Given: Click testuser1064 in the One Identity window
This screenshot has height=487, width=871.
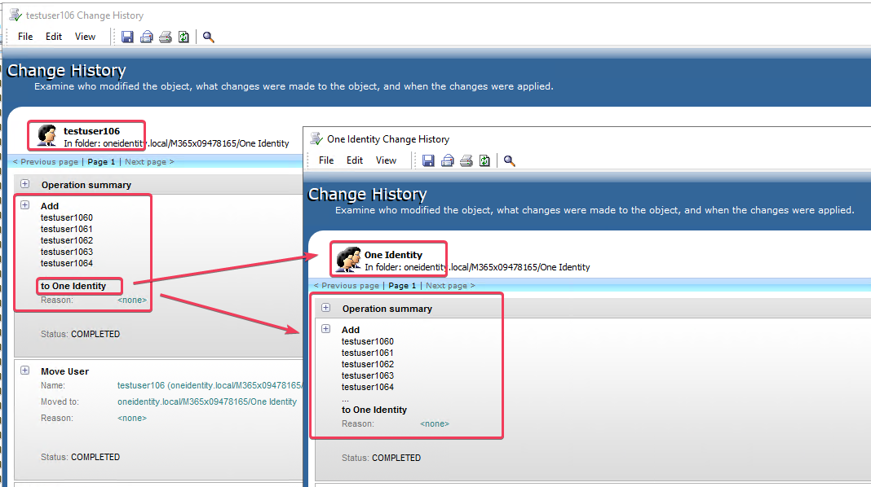Looking at the screenshot, I should pyautogui.click(x=368, y=387).
